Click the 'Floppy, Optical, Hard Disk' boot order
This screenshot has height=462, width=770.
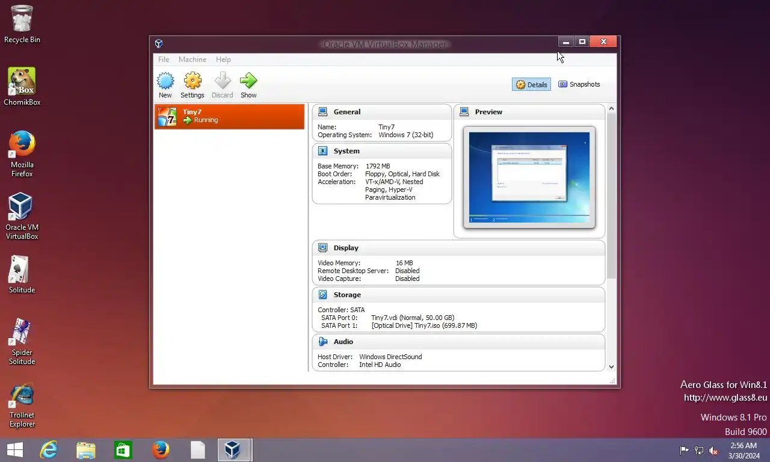402,174
